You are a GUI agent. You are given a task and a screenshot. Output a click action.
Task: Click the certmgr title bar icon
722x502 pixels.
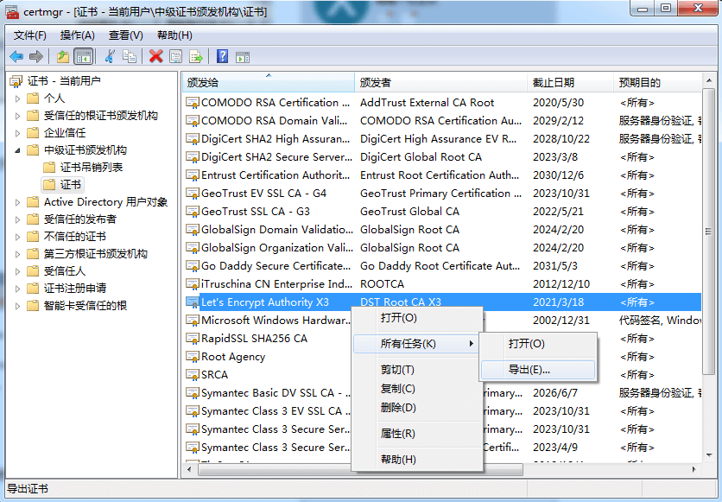pos(12,11)
